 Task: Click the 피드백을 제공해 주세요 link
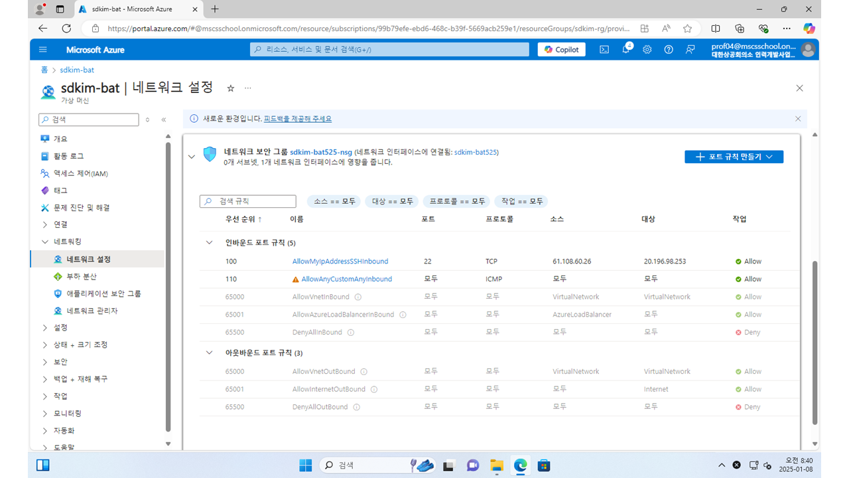298,119
